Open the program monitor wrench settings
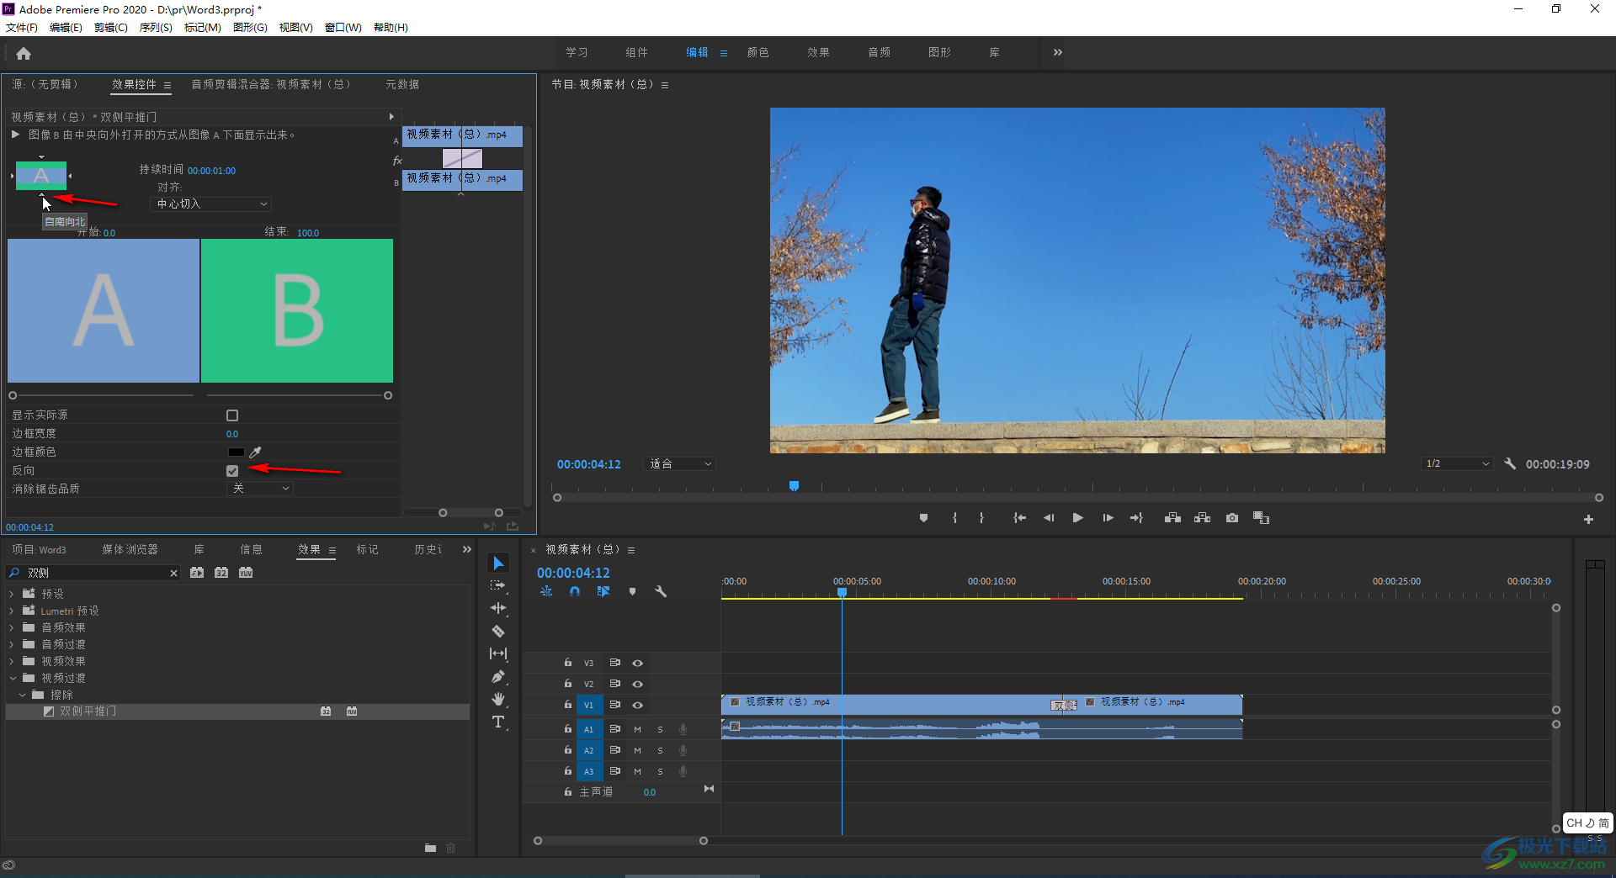This screenshot has height=878, width=1616. [1510, 464]
